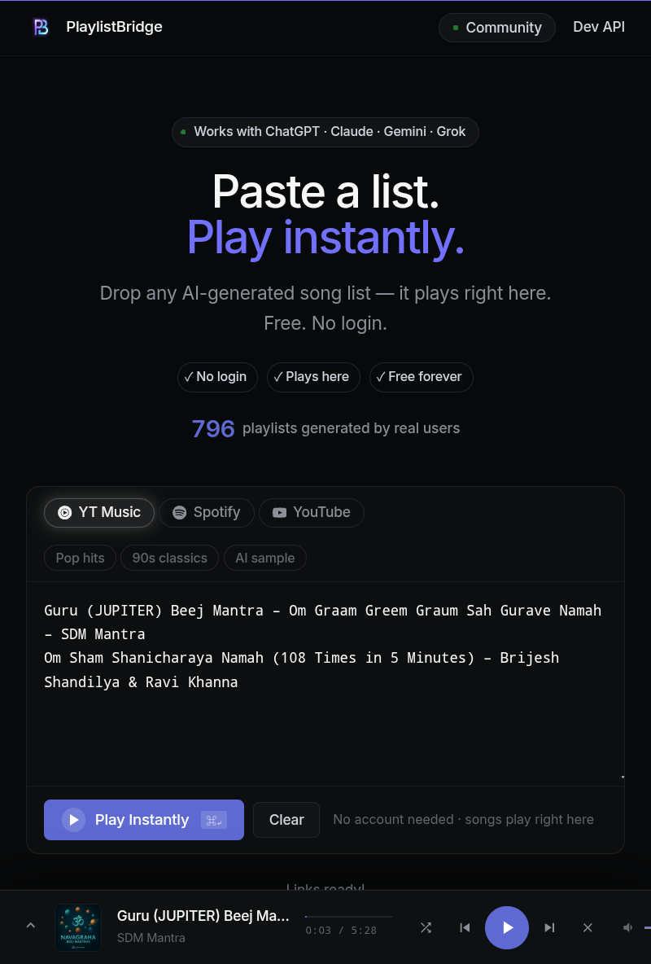The width and height of the screenshot is (651, 964).
Task: Load the Pop hits sample list
Action: click(80, 559)
